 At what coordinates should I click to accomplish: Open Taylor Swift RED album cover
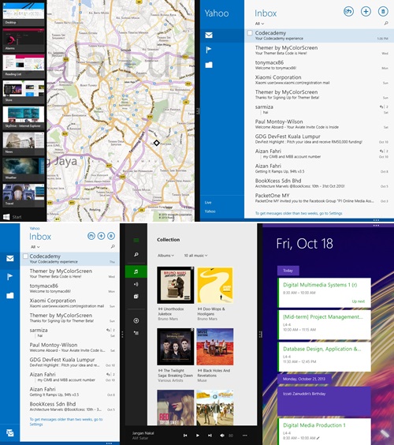coord(176,407)
